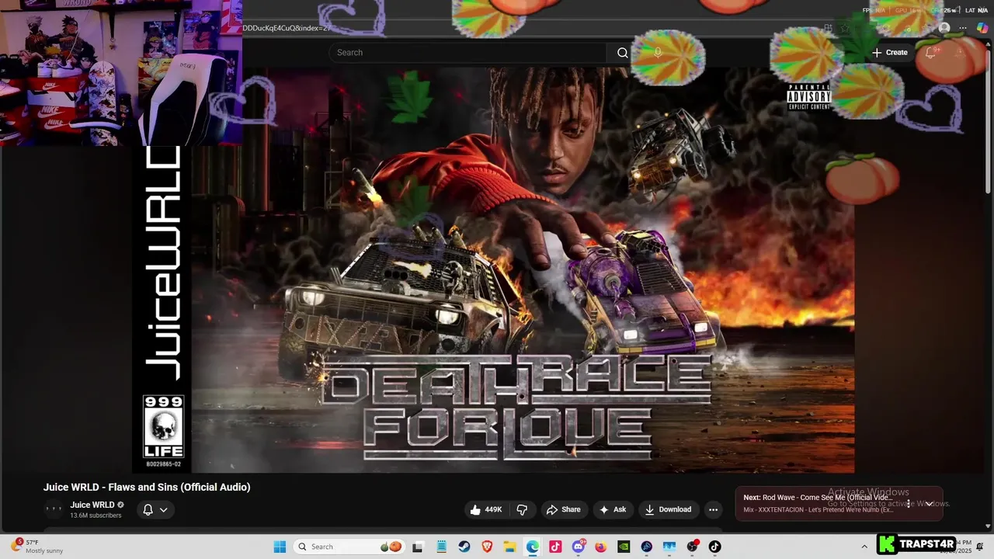Screen dimensions: 994x559
Task: Open Discord with 9+ badge on taskbar
Action: pos(579,547)
